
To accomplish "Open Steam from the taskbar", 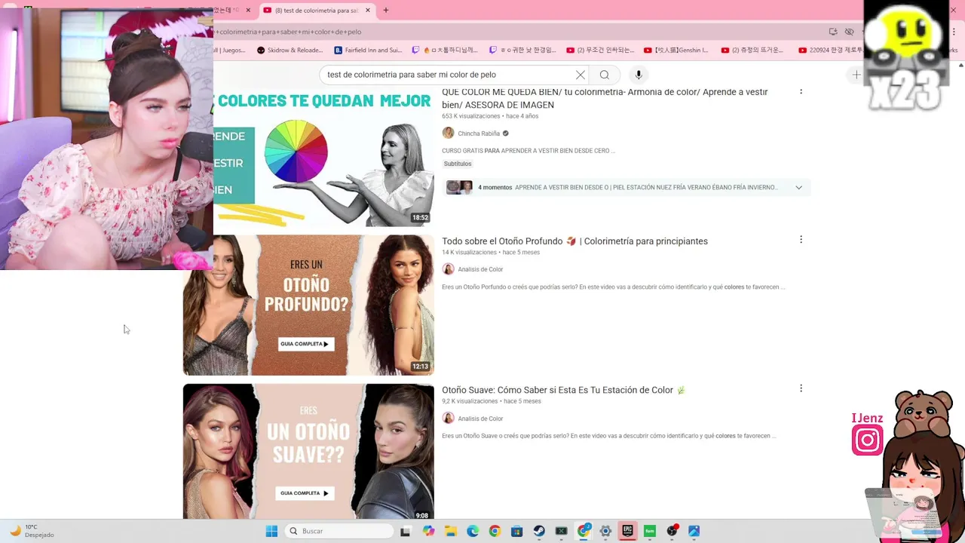I will (x=539, y=531).
